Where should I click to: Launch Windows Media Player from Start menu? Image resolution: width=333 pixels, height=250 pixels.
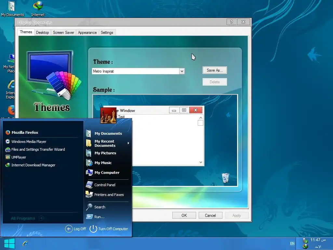26,142
